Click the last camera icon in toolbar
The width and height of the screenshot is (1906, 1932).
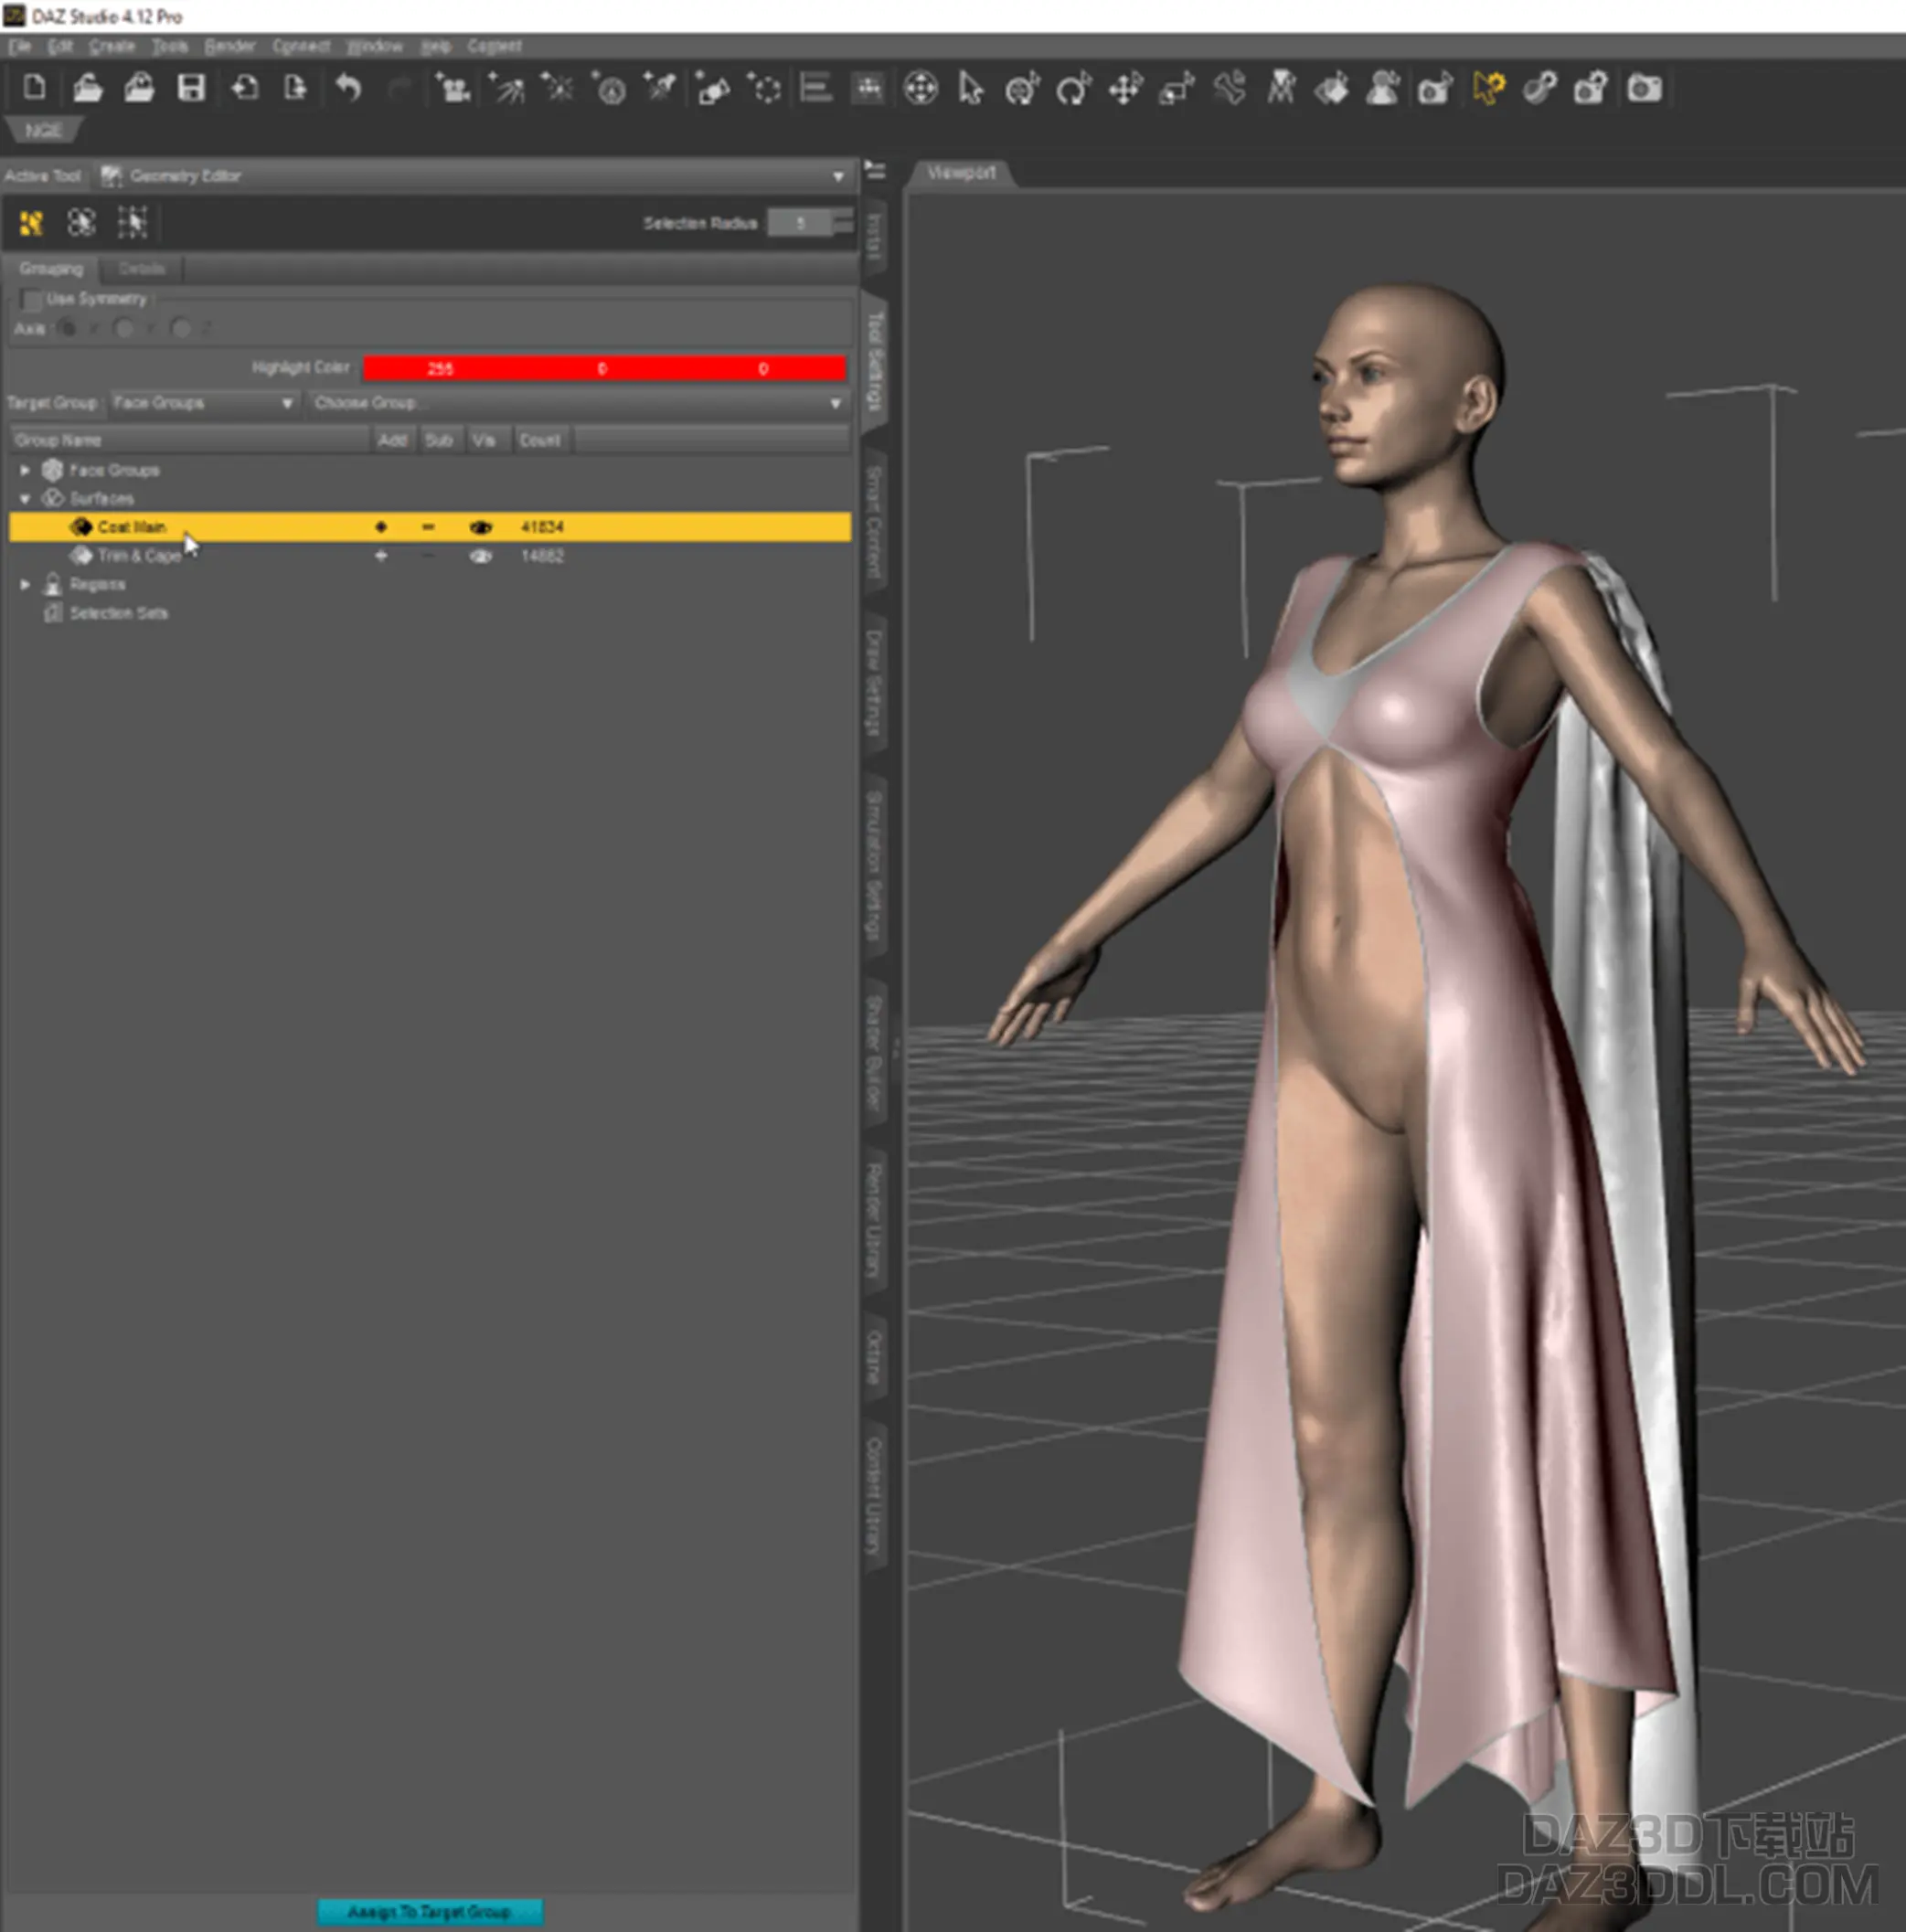(x=1644, y=89)
